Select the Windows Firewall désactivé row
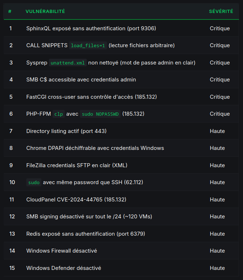This screenshot has height=280, width=243. click(61, 251)
